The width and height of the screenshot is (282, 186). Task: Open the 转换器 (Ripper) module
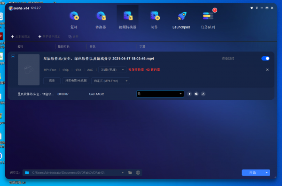click(x=101, y=20)
